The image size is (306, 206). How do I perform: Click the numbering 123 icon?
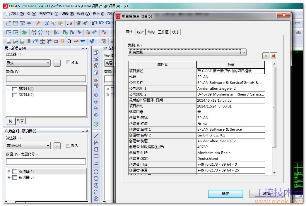34,32
